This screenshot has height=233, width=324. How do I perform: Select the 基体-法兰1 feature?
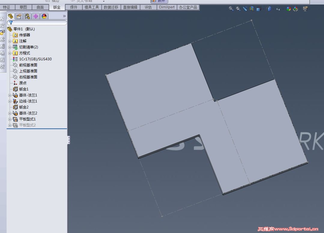(x=28, y=95)
